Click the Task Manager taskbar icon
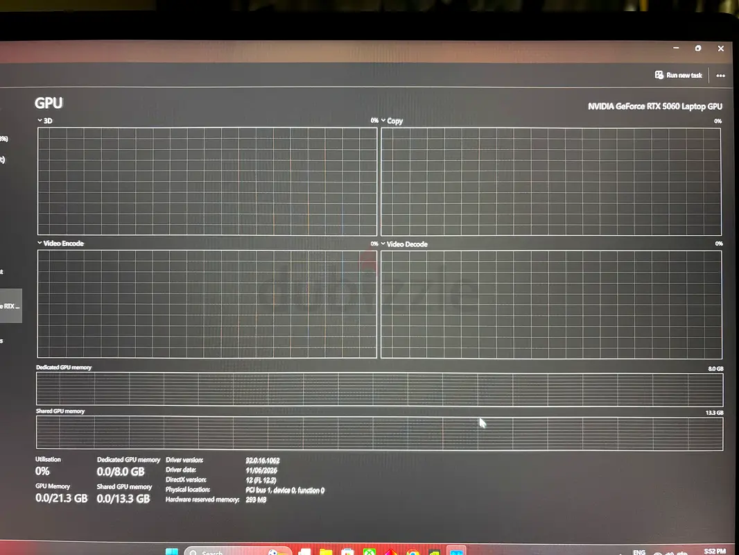 455,552
